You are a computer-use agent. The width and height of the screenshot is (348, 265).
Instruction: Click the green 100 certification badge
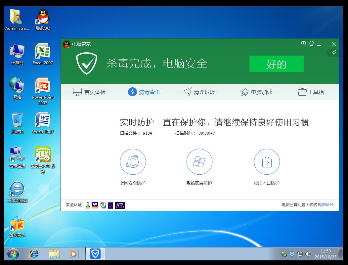[x=88, y=205]
